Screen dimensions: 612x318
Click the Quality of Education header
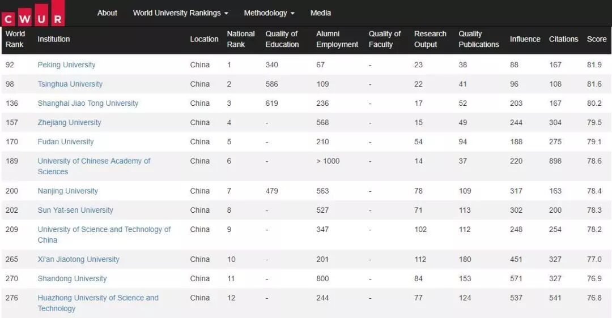[282, 39]
